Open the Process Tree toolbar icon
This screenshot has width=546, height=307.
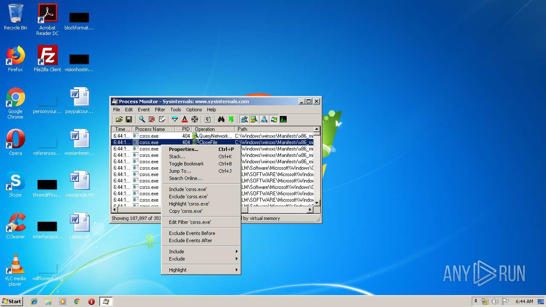pyautogui.click(x=208, y=119)
